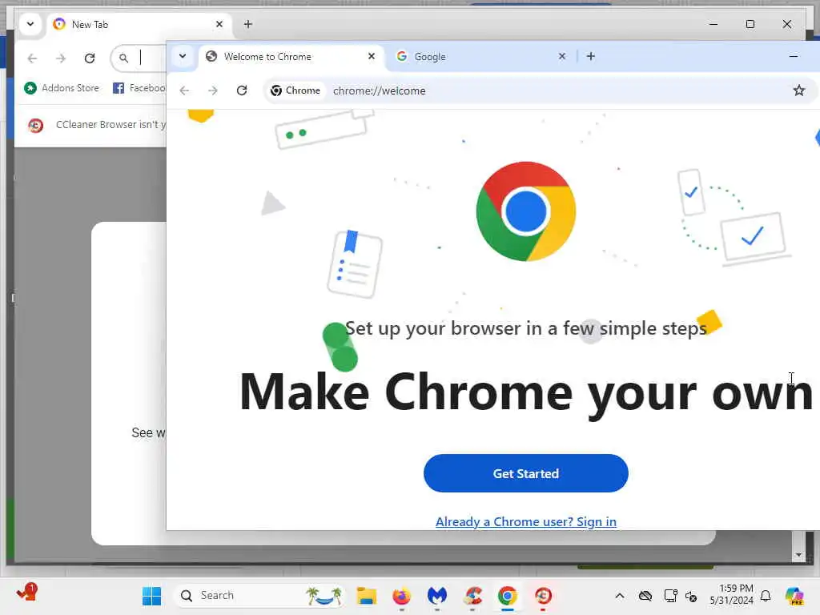
Task: Open Copilot preview icon in taskbar
Action: tap(794, 596)
